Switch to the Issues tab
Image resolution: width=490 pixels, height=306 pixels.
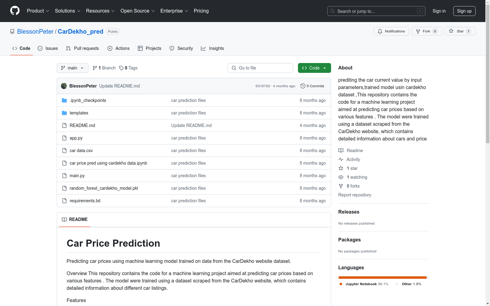48,48
